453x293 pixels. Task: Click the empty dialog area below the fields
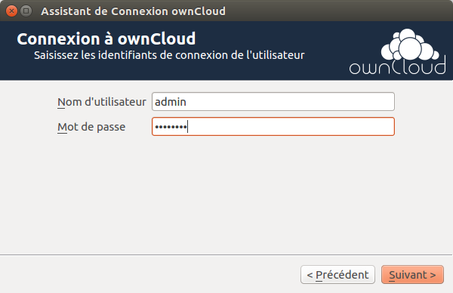click(226, 195)
